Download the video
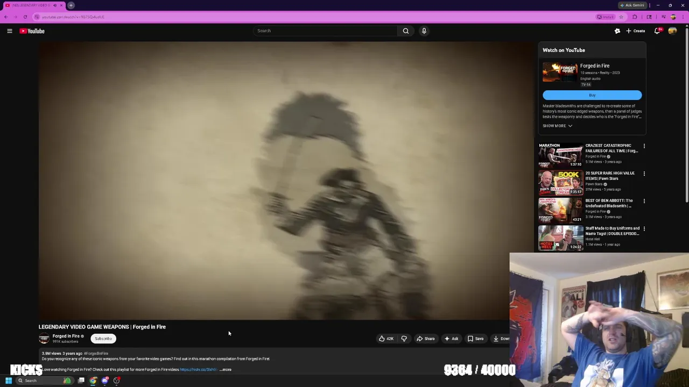Screen dimensions: 689x387 pos(501,339)
